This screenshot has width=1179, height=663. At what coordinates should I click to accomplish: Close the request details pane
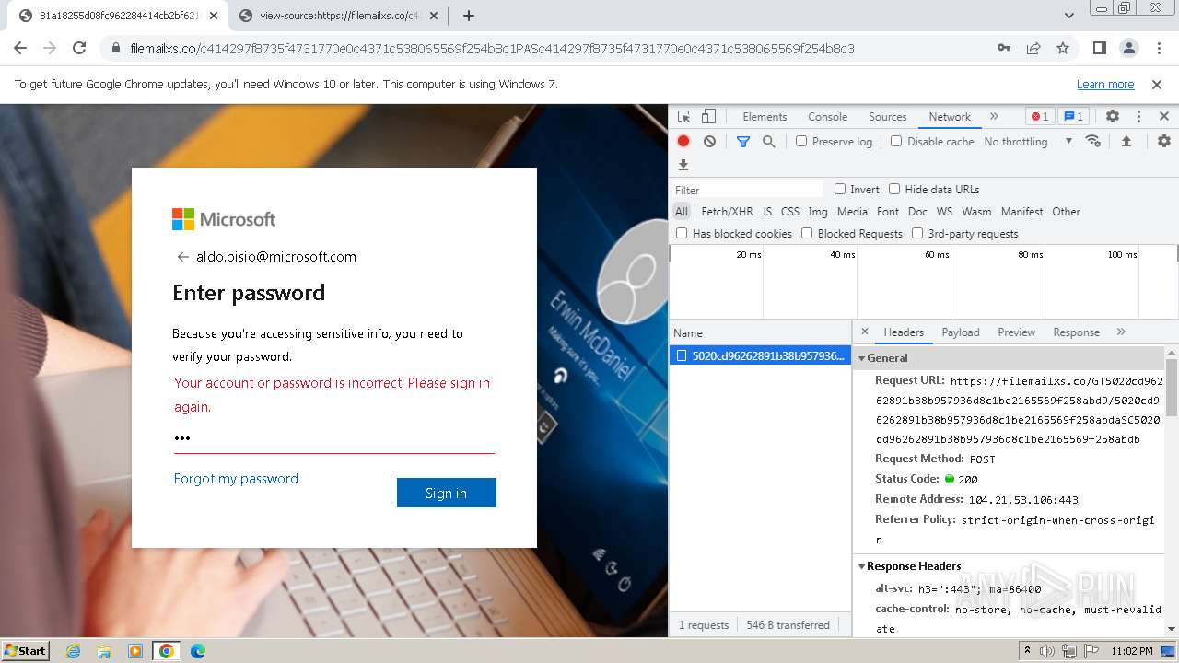pos(865,331)
